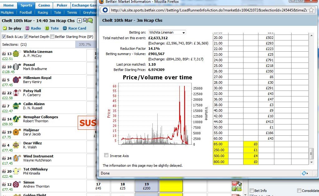Image resolution: width=319 pixels, height=196 pixels.
Task: Click the magnifier icon in Simon row
Action: [x=239, y=184]
